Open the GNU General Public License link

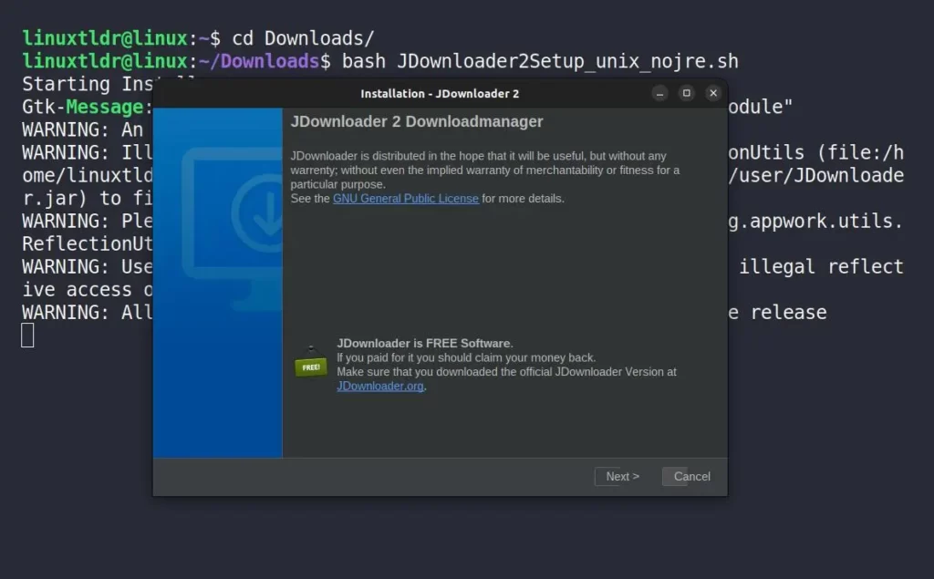click(406, 199)
